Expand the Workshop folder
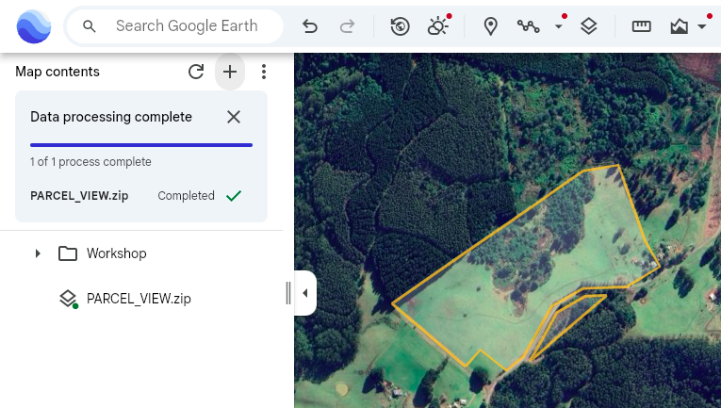This screenshot has width=721, height=408. (38, 253)
